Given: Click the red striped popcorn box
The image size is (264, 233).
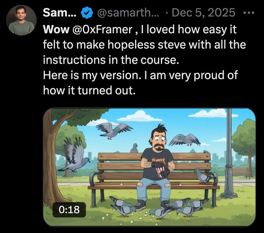Looking at the screenshot, I should point(159,172).
